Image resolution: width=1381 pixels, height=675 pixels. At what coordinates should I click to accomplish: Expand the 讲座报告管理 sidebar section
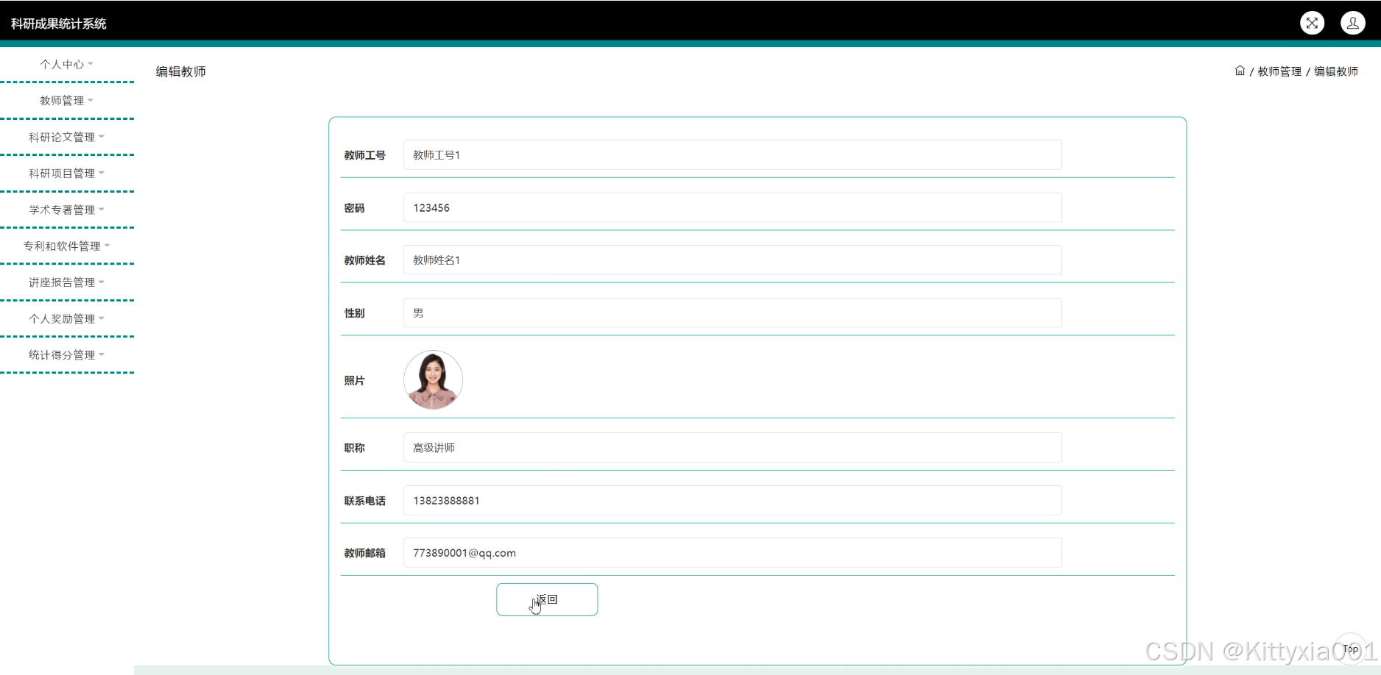pyautogui.click(x=66, y=282)
